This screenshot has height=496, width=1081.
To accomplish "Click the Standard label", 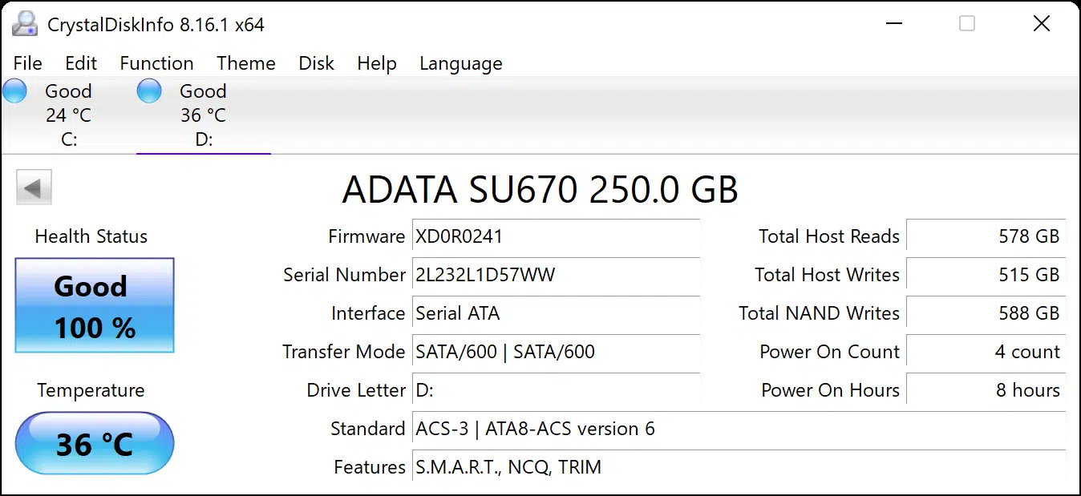I will (368, 429).
